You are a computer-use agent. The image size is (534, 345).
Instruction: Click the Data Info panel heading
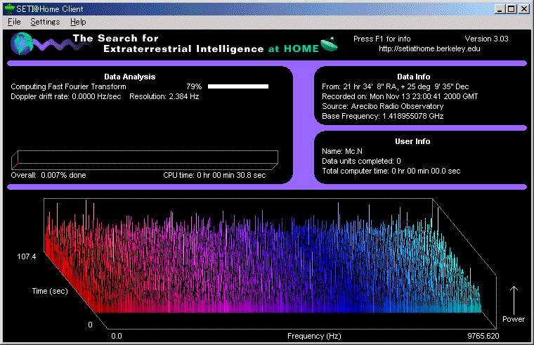click(x=413, y=76)
